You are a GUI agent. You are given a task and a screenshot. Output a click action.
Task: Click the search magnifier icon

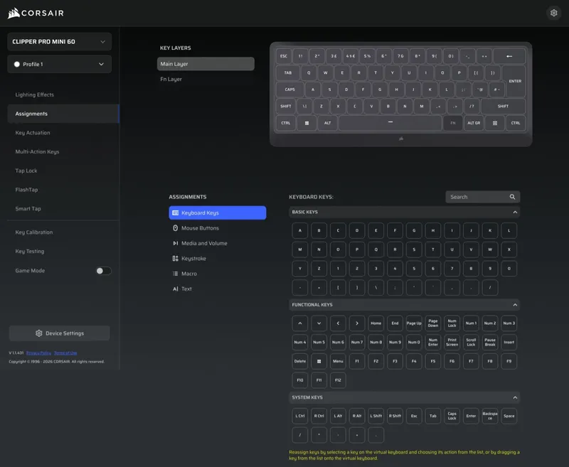coord(512,197)
